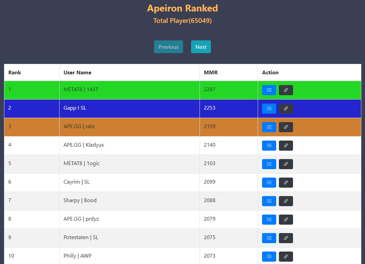Click the MMR value 2159
This screenshot has width=365, height=264.
[210, 126]
